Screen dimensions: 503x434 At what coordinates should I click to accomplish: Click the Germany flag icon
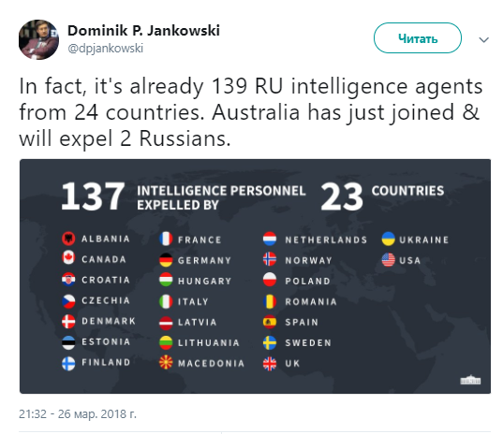click(x=166, y=260)
